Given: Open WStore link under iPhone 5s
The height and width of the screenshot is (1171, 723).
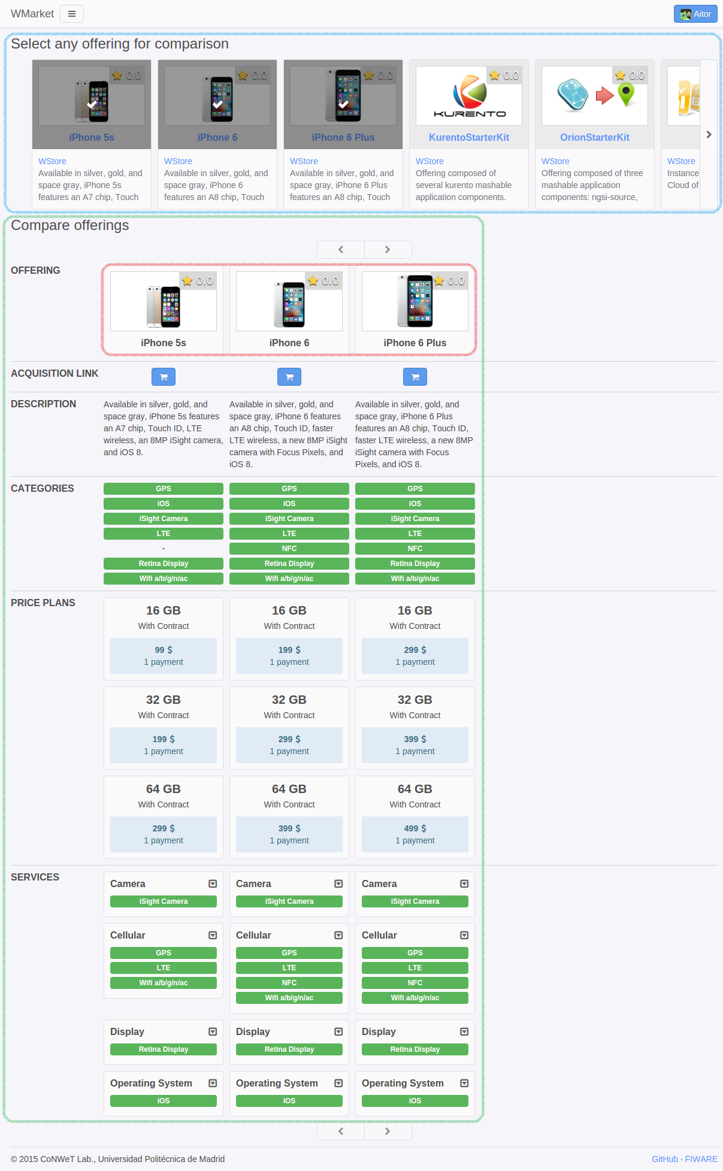Looking at the screenshot, I should 52,161.
